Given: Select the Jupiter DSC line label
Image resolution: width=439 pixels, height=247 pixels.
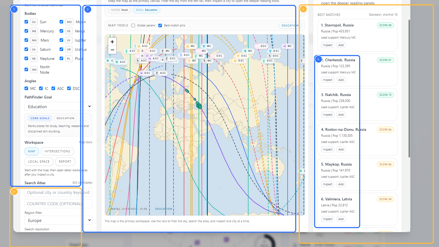Looking at the screenshot, I should 145,73.
